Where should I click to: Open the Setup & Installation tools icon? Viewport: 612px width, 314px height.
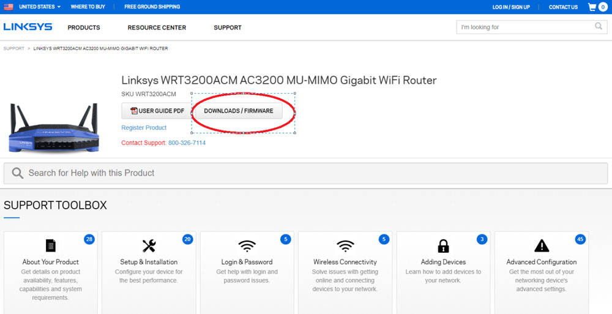[149, 245]
